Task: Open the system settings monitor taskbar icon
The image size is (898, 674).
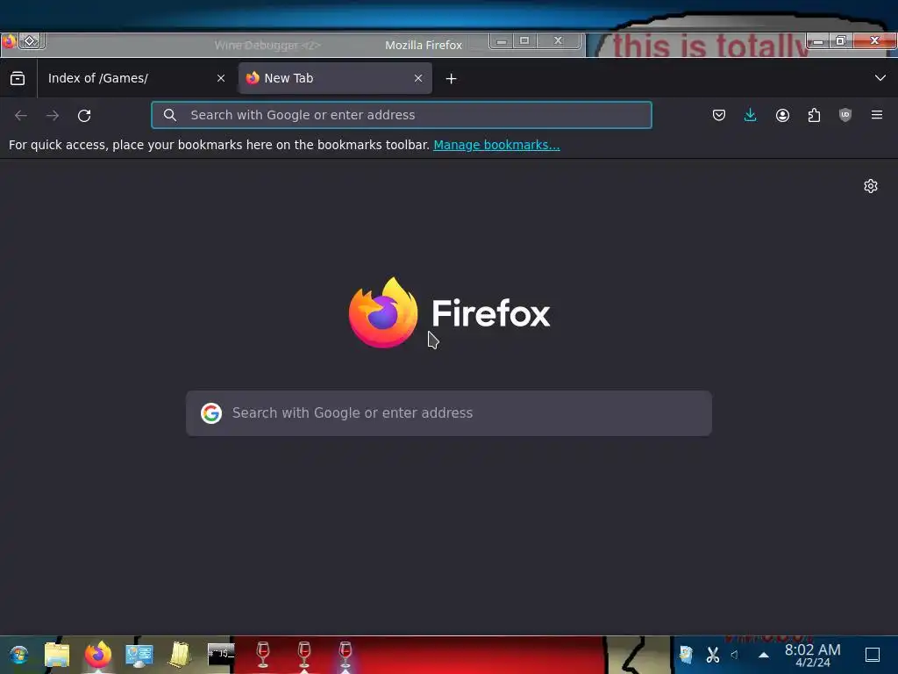Action: 139,655
